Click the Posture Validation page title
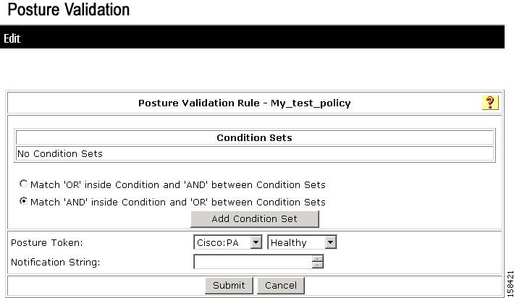The width and height of the screenshot is (514, 298). pyautogui.click(x=68, y=10)
